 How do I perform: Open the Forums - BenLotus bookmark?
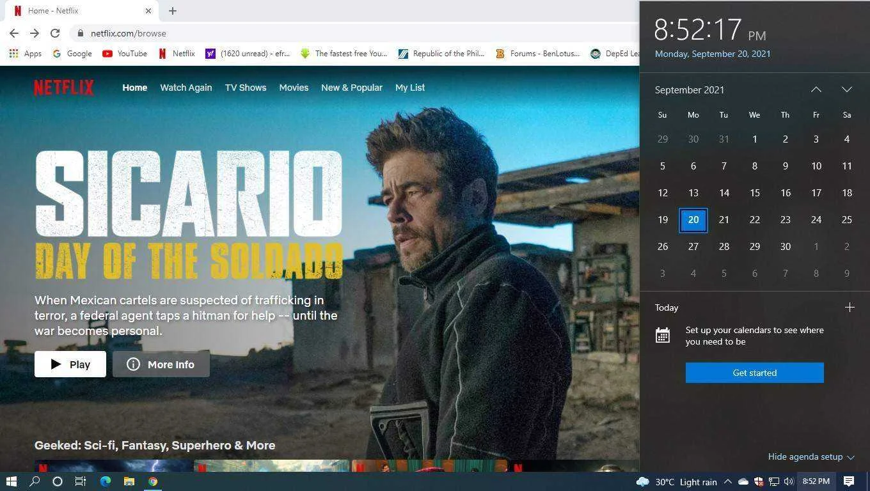coord(538,54)
